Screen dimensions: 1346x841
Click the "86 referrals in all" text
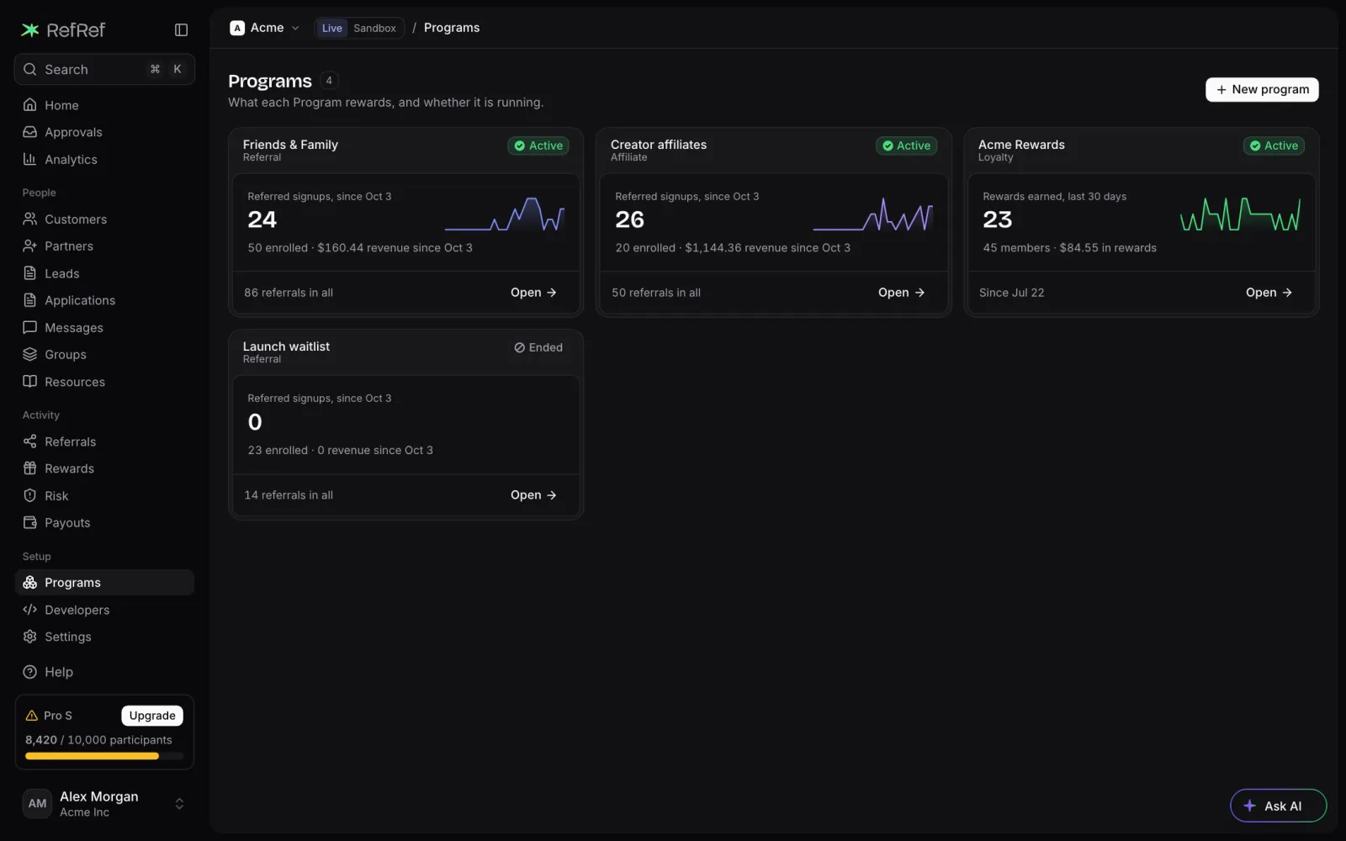tap(289, 293)
